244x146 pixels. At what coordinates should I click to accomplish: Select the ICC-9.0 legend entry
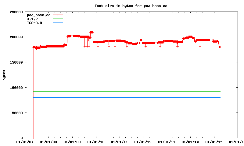click(34, 23)
